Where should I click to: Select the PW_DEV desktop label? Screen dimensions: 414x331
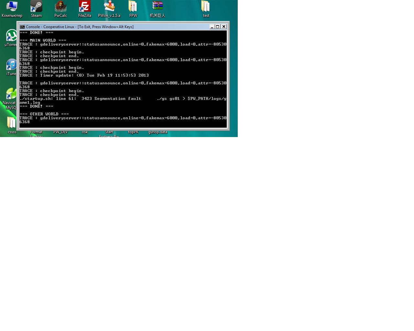click(x=60, y=132)
